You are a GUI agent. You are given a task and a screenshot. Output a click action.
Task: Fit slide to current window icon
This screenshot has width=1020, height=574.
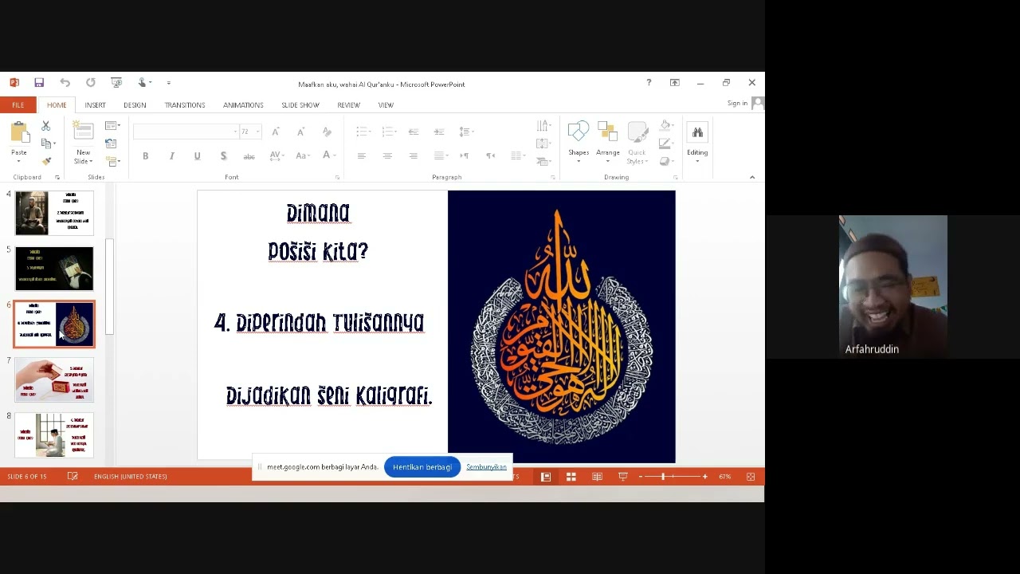751,477
